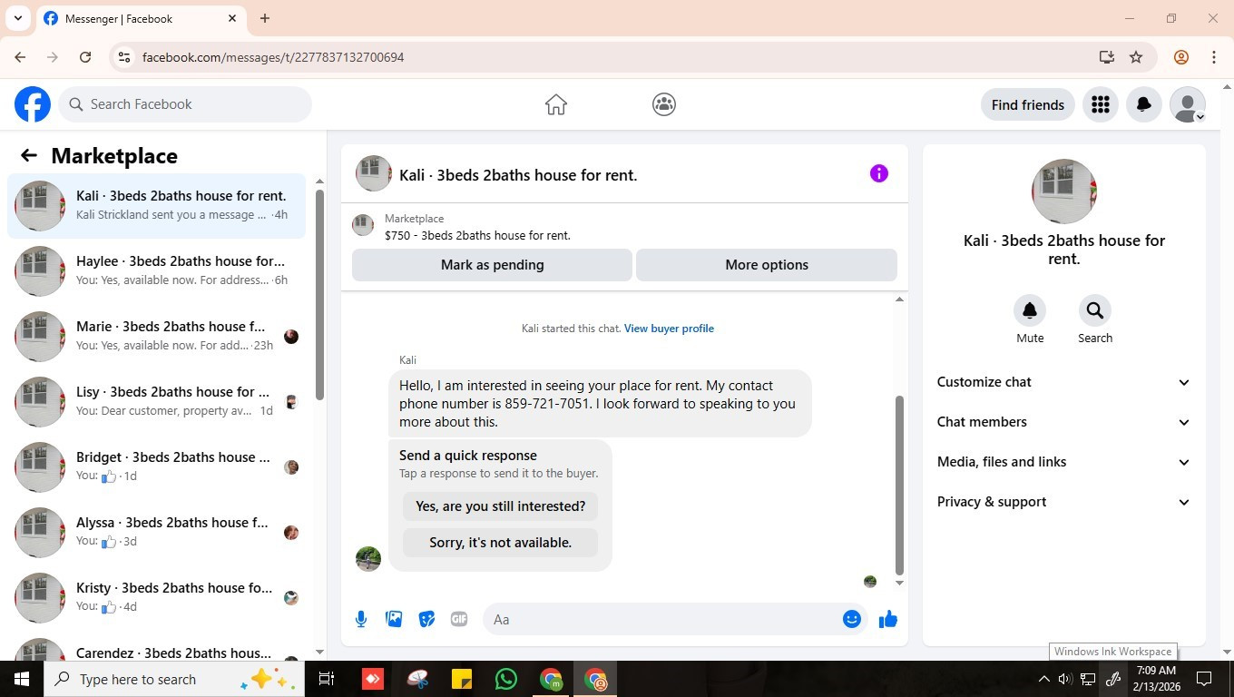1234x697 pixels.
Task: Go back using the Marketplace back arrow
Action: tap(29, 155)
